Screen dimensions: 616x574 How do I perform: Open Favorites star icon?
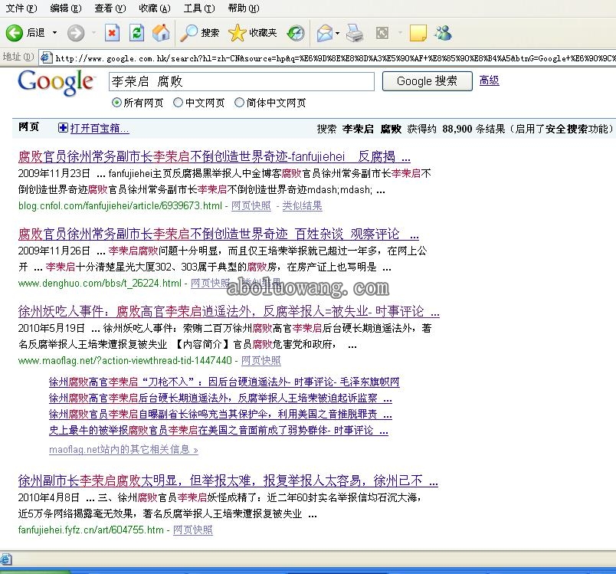tap(237, 33)
